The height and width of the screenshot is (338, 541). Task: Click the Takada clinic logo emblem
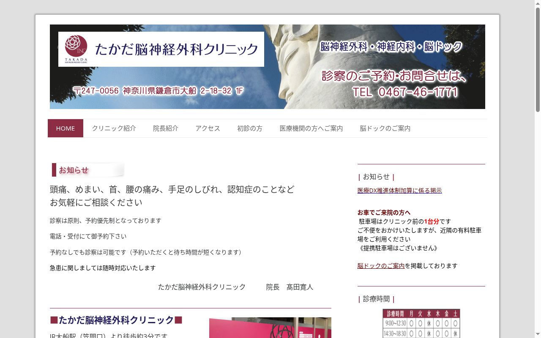point(76,49)
